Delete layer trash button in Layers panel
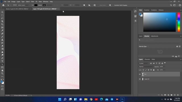182x102 pixels. (178, 95)
